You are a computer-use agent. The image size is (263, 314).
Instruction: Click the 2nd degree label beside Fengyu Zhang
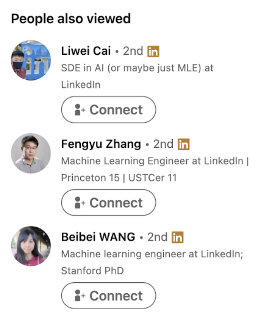pyautogui.click(x=163, y=144)
